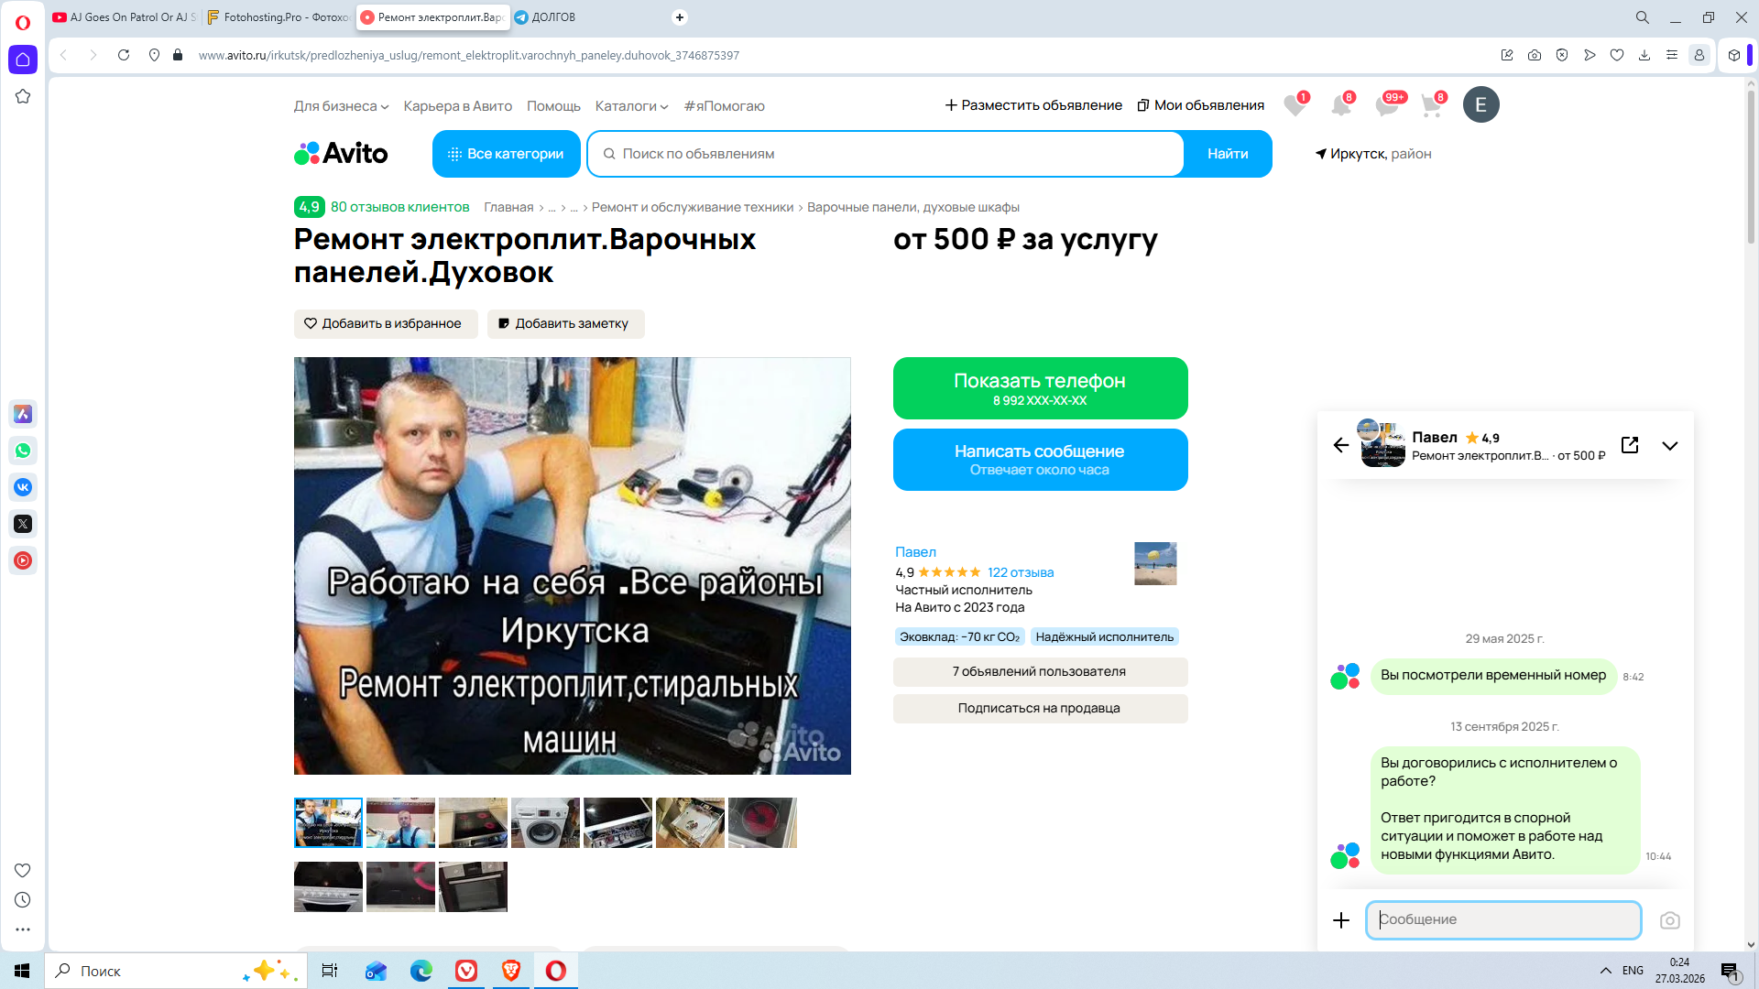1759x989 pixels.
Task: Go back using the chat arrow icon
Action: point(1341,445)
